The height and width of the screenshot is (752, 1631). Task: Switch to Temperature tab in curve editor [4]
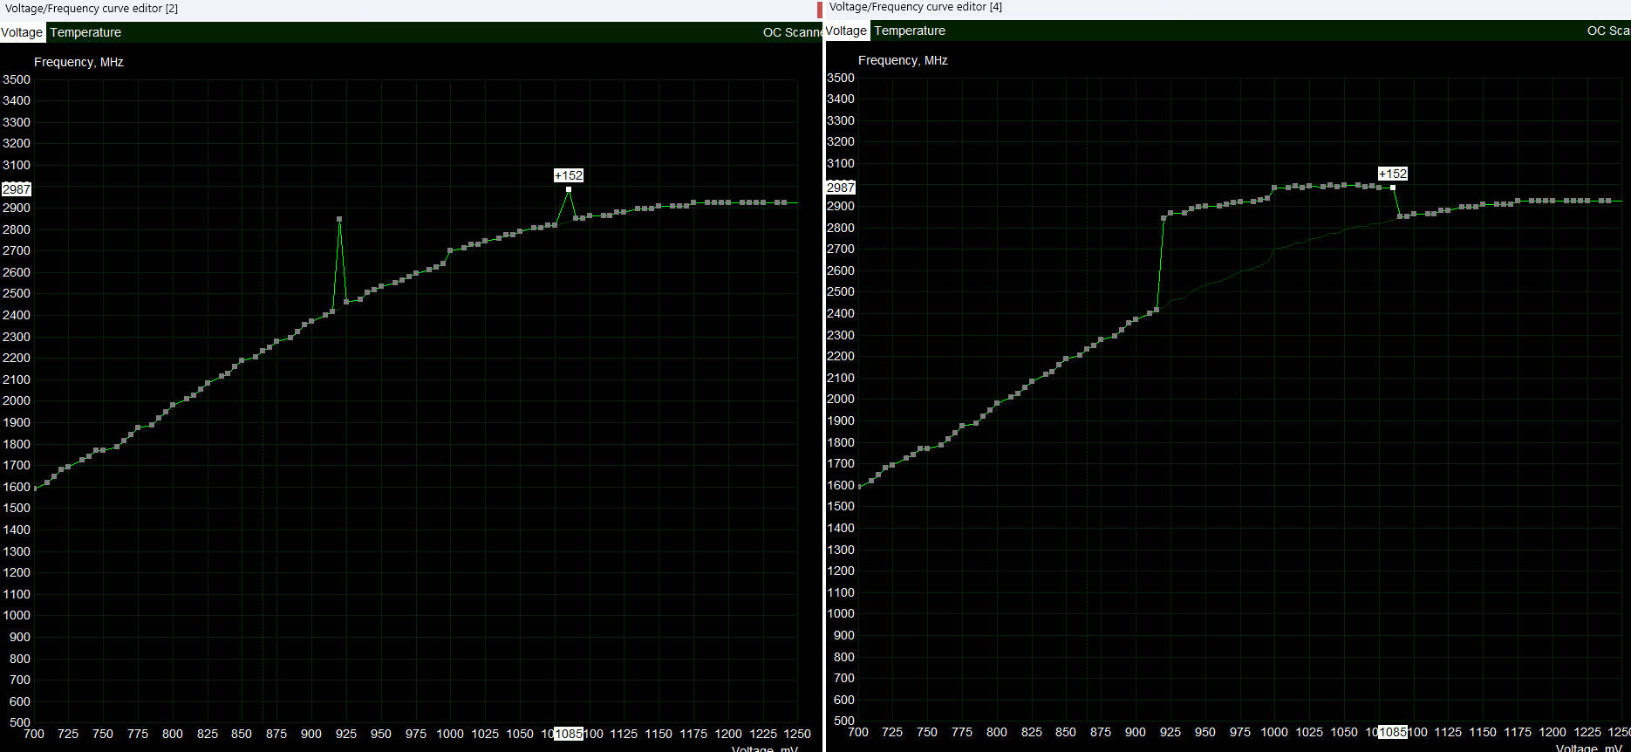tap(909, 31)
